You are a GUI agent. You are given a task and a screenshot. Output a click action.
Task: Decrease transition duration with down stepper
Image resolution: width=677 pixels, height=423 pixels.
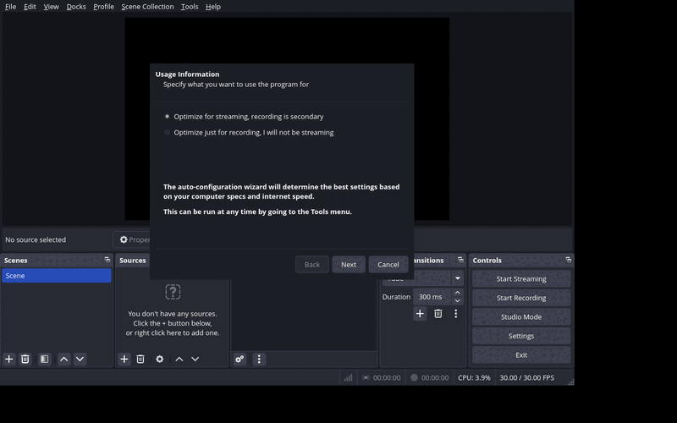(x=458, y=301)
